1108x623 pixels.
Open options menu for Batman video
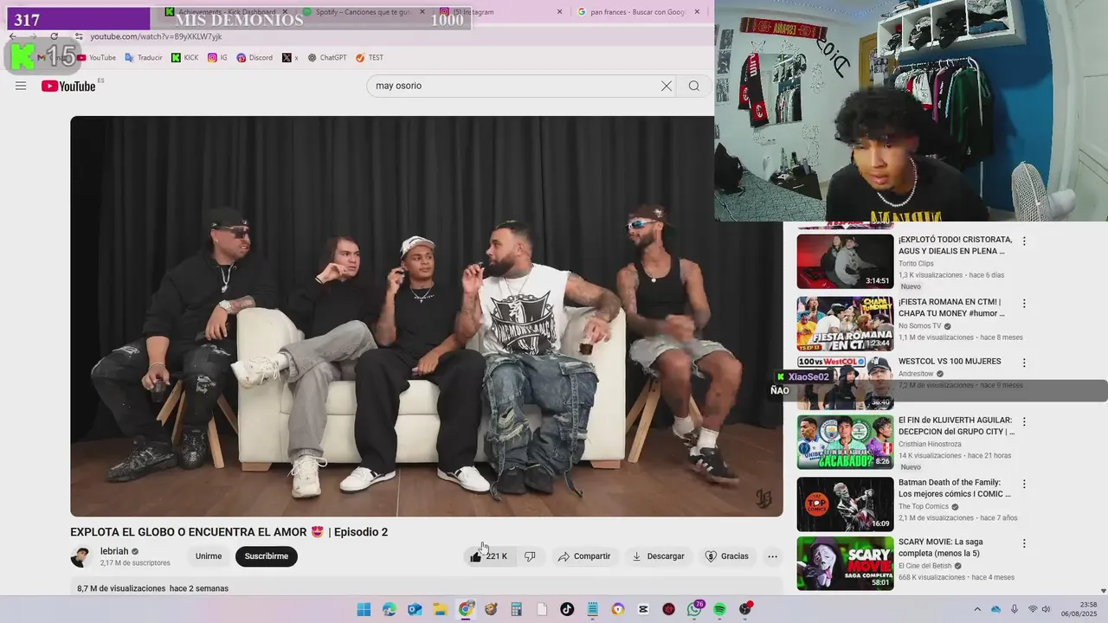tap(1024, 485)
